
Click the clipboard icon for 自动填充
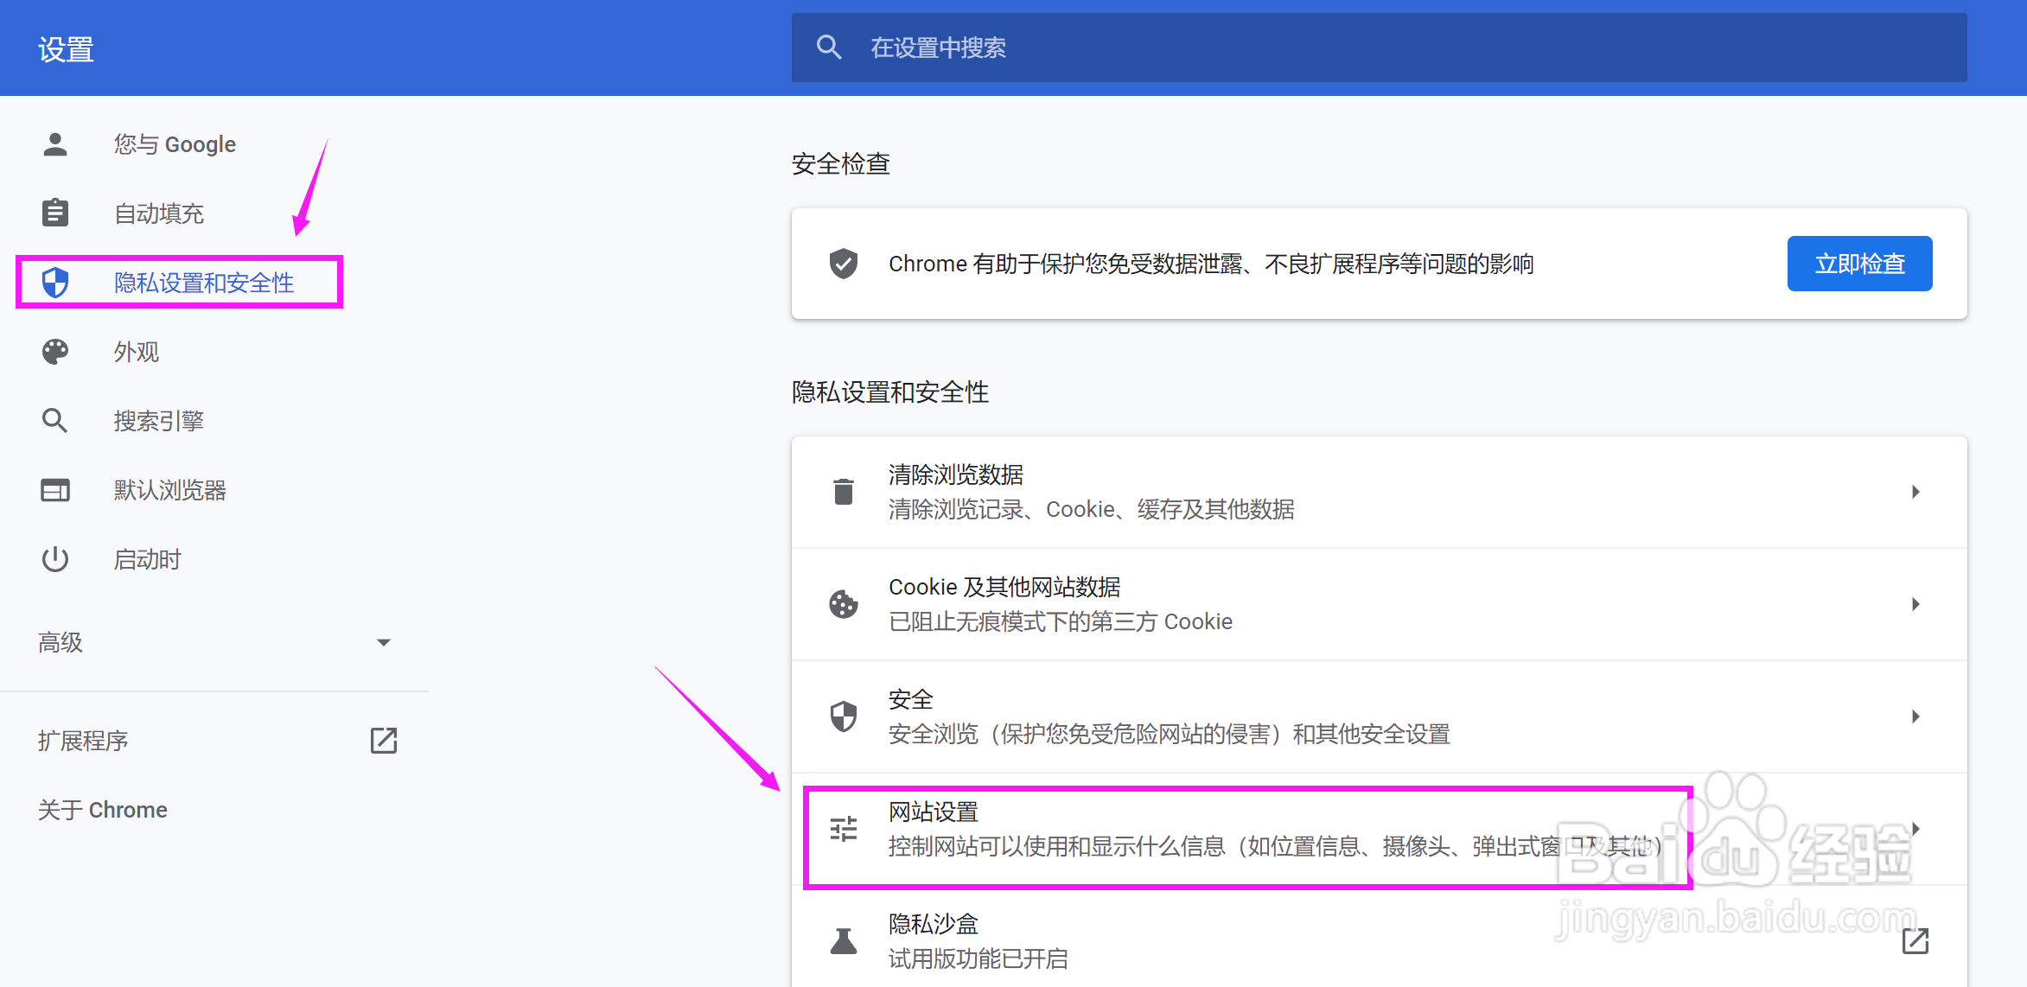[55, 213]
